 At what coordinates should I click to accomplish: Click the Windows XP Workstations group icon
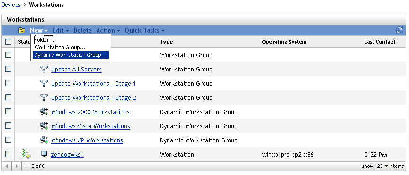click(44, 140)
